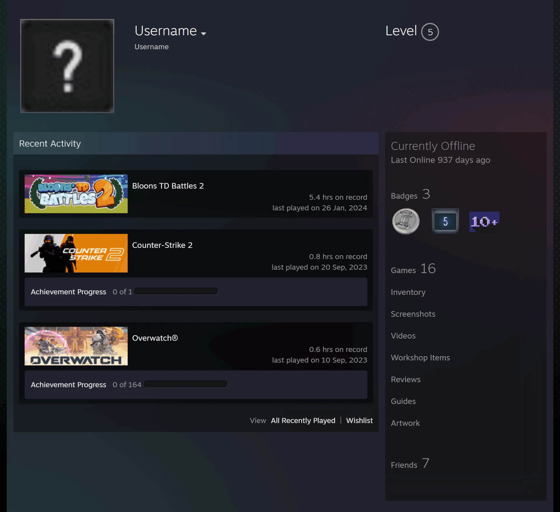Open the Screenshots page
The image size is (560, 512).
[413, 314]
